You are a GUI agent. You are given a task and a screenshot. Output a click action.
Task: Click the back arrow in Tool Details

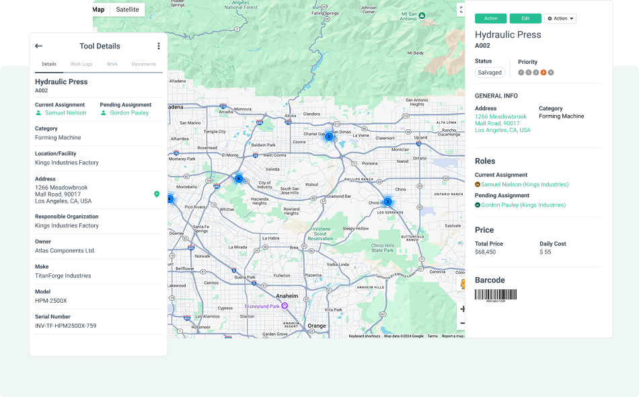[x=38, y=46]
